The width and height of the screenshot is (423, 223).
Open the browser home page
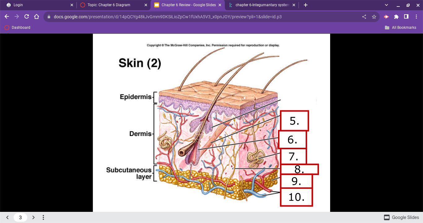(x=37, y=17)
